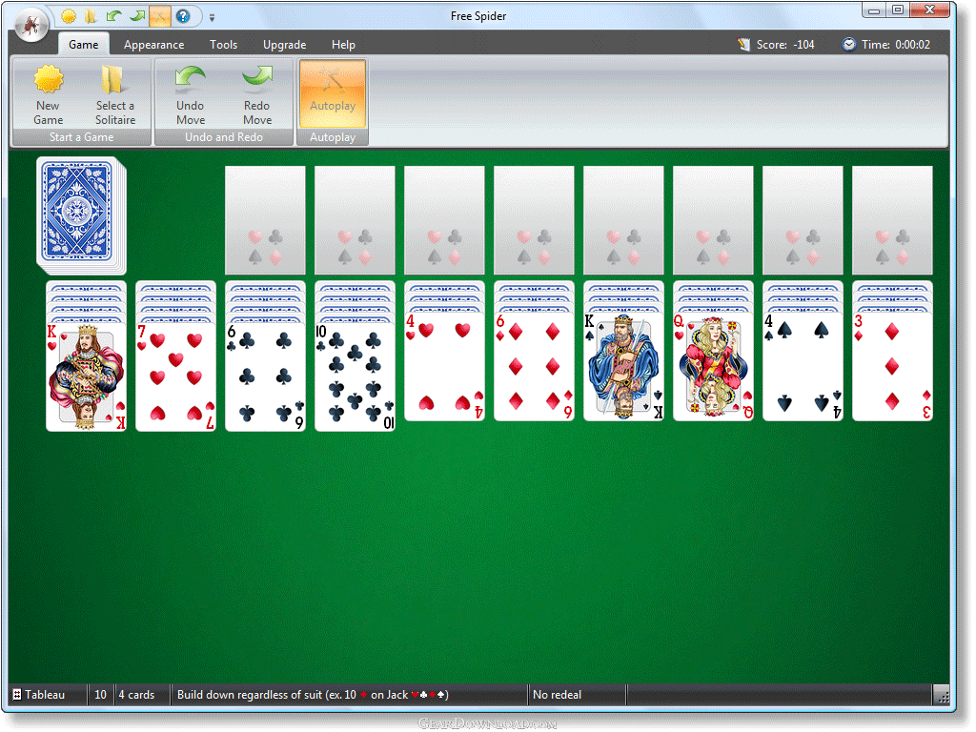
Task: Click the Select Solitaire cards icon in quick access toolbar
Action: 91,16
